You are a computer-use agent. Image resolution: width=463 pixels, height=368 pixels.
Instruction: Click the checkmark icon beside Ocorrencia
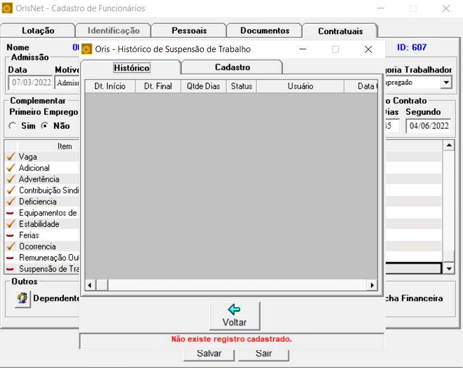(x=10, y=246)
